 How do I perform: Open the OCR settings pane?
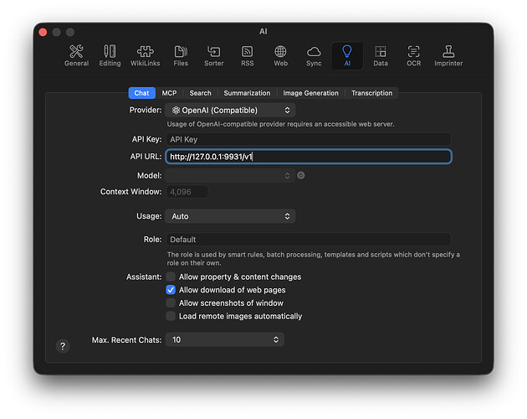click(x=413, y=56)
